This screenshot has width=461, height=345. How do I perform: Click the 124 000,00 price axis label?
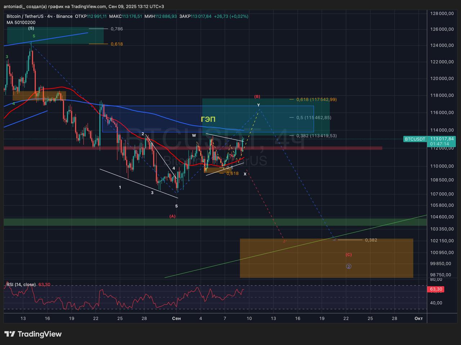coord(442,45)
